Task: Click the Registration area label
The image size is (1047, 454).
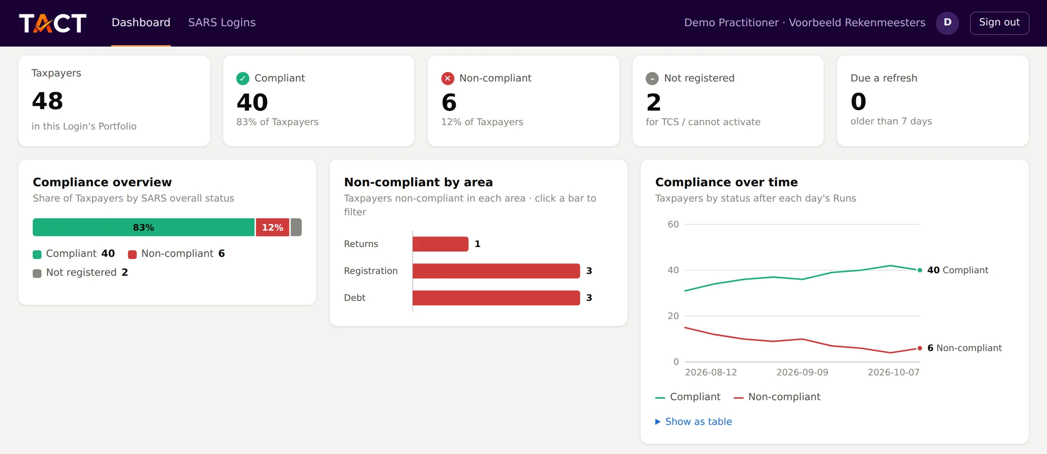Action: (x=371, y=271)
